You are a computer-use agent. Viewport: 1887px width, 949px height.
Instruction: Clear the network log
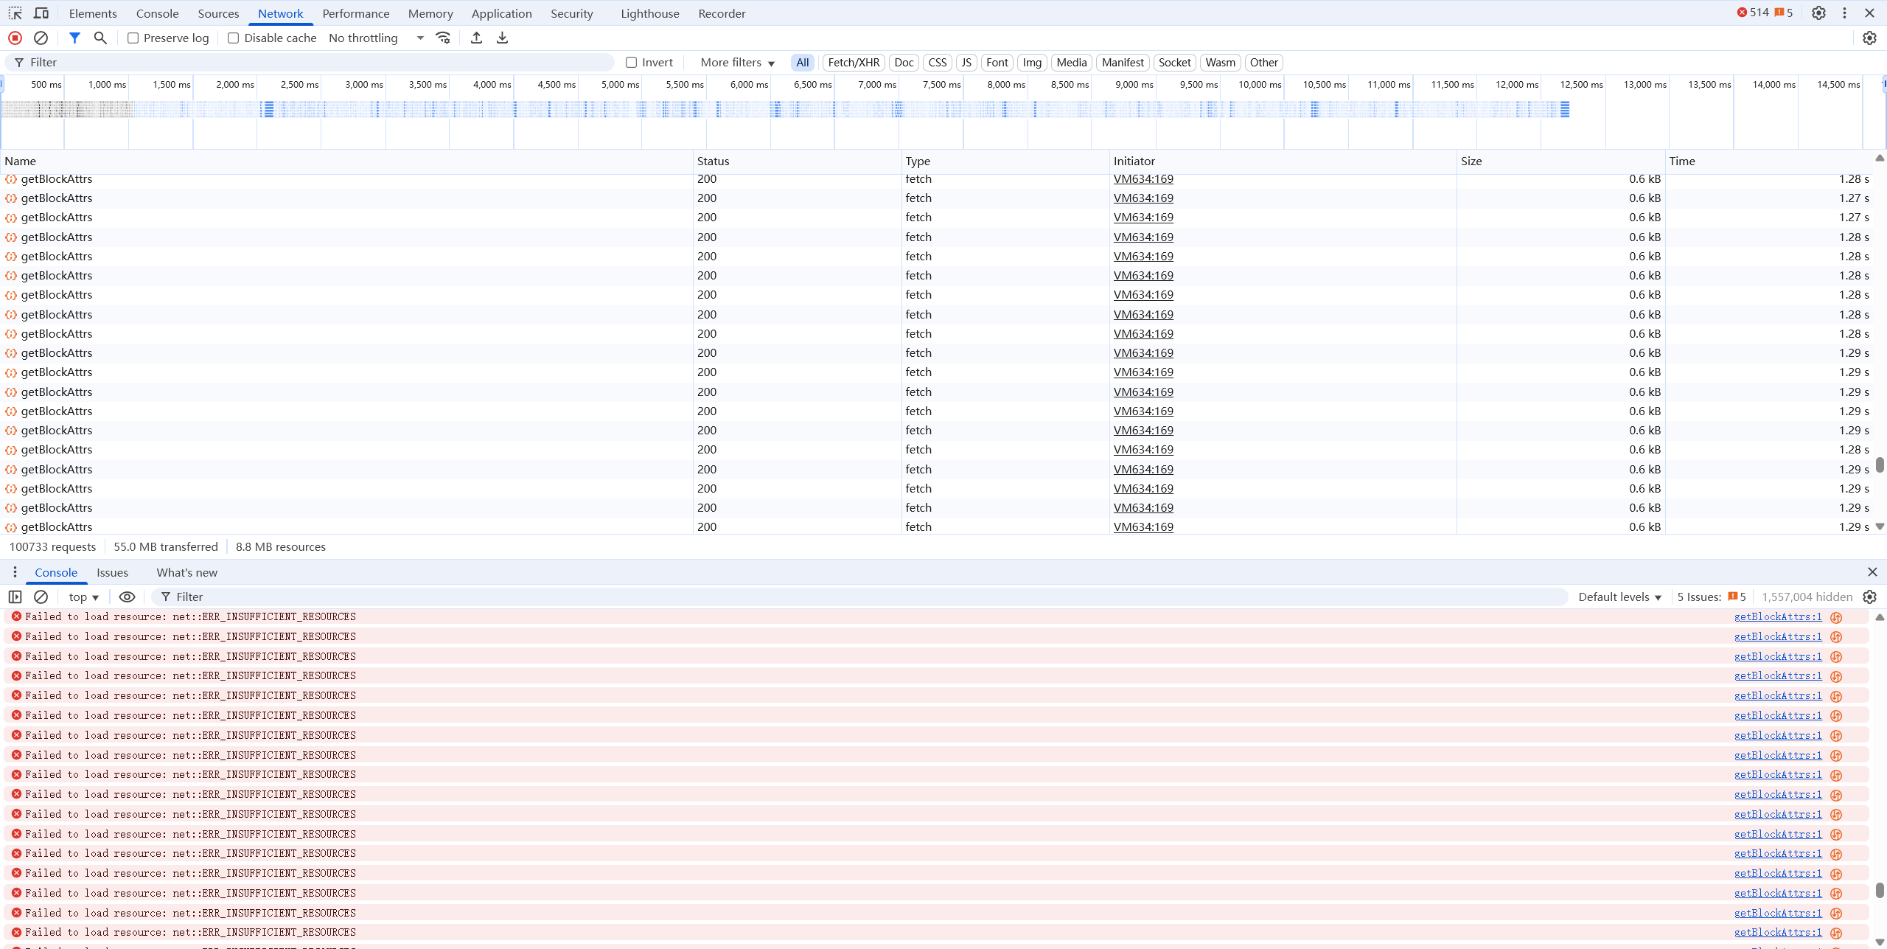tap(41, 38)
